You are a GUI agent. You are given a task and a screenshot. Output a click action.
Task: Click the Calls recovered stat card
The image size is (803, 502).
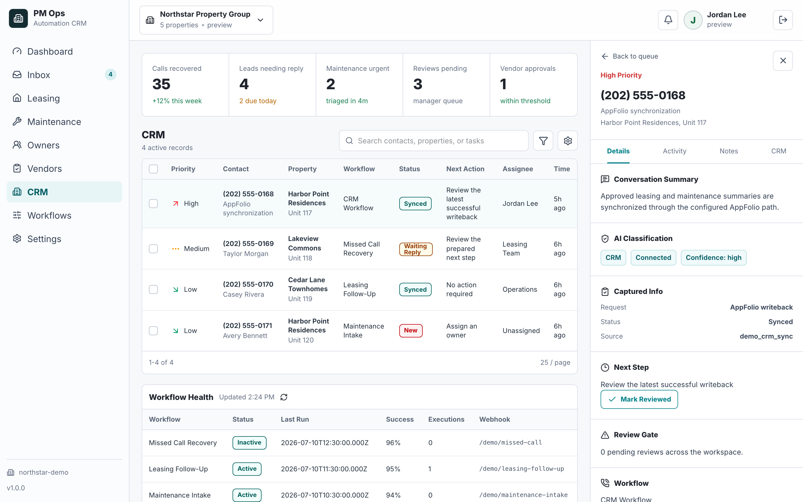tap(185, 85)
